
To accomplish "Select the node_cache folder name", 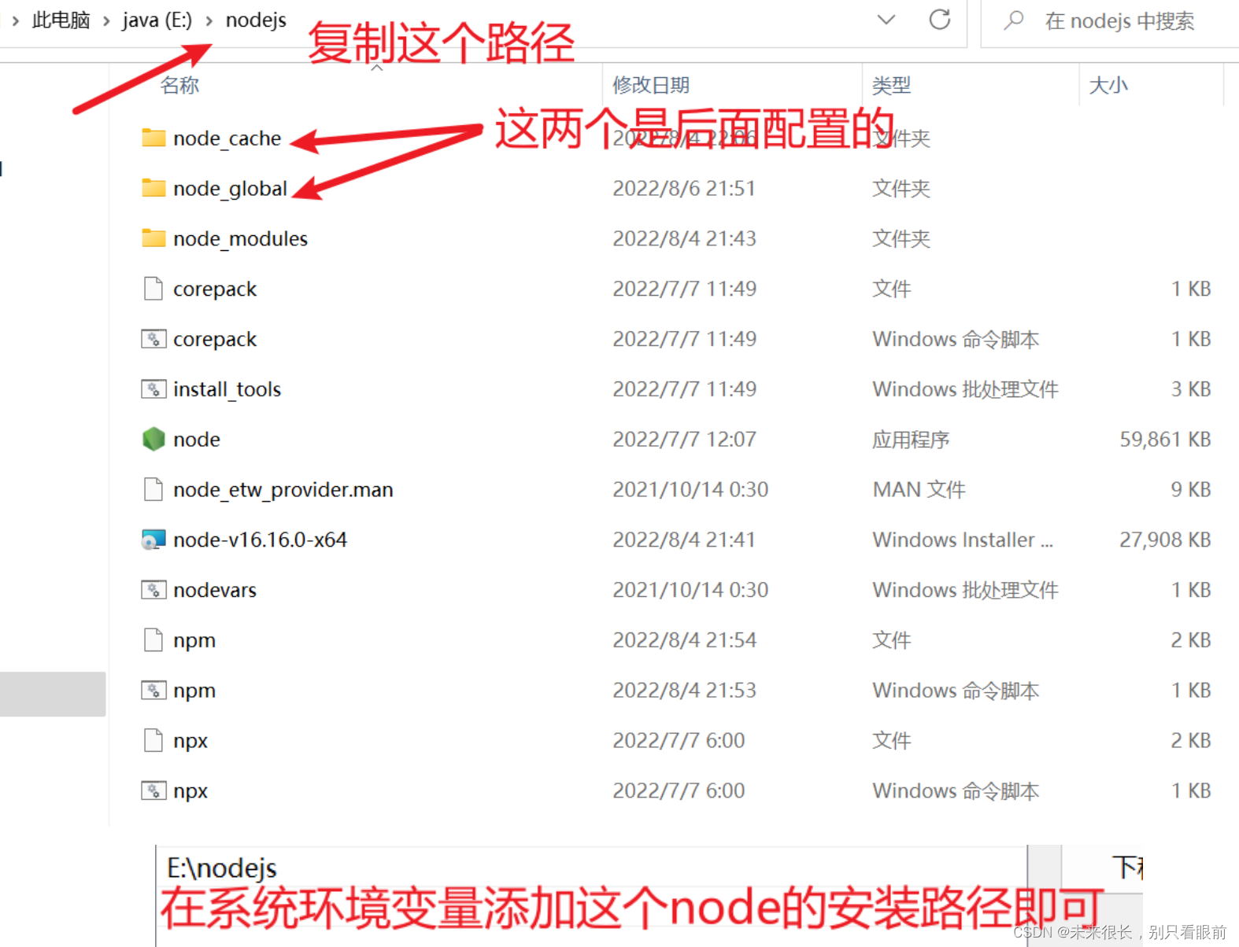I will pos(227,138).
